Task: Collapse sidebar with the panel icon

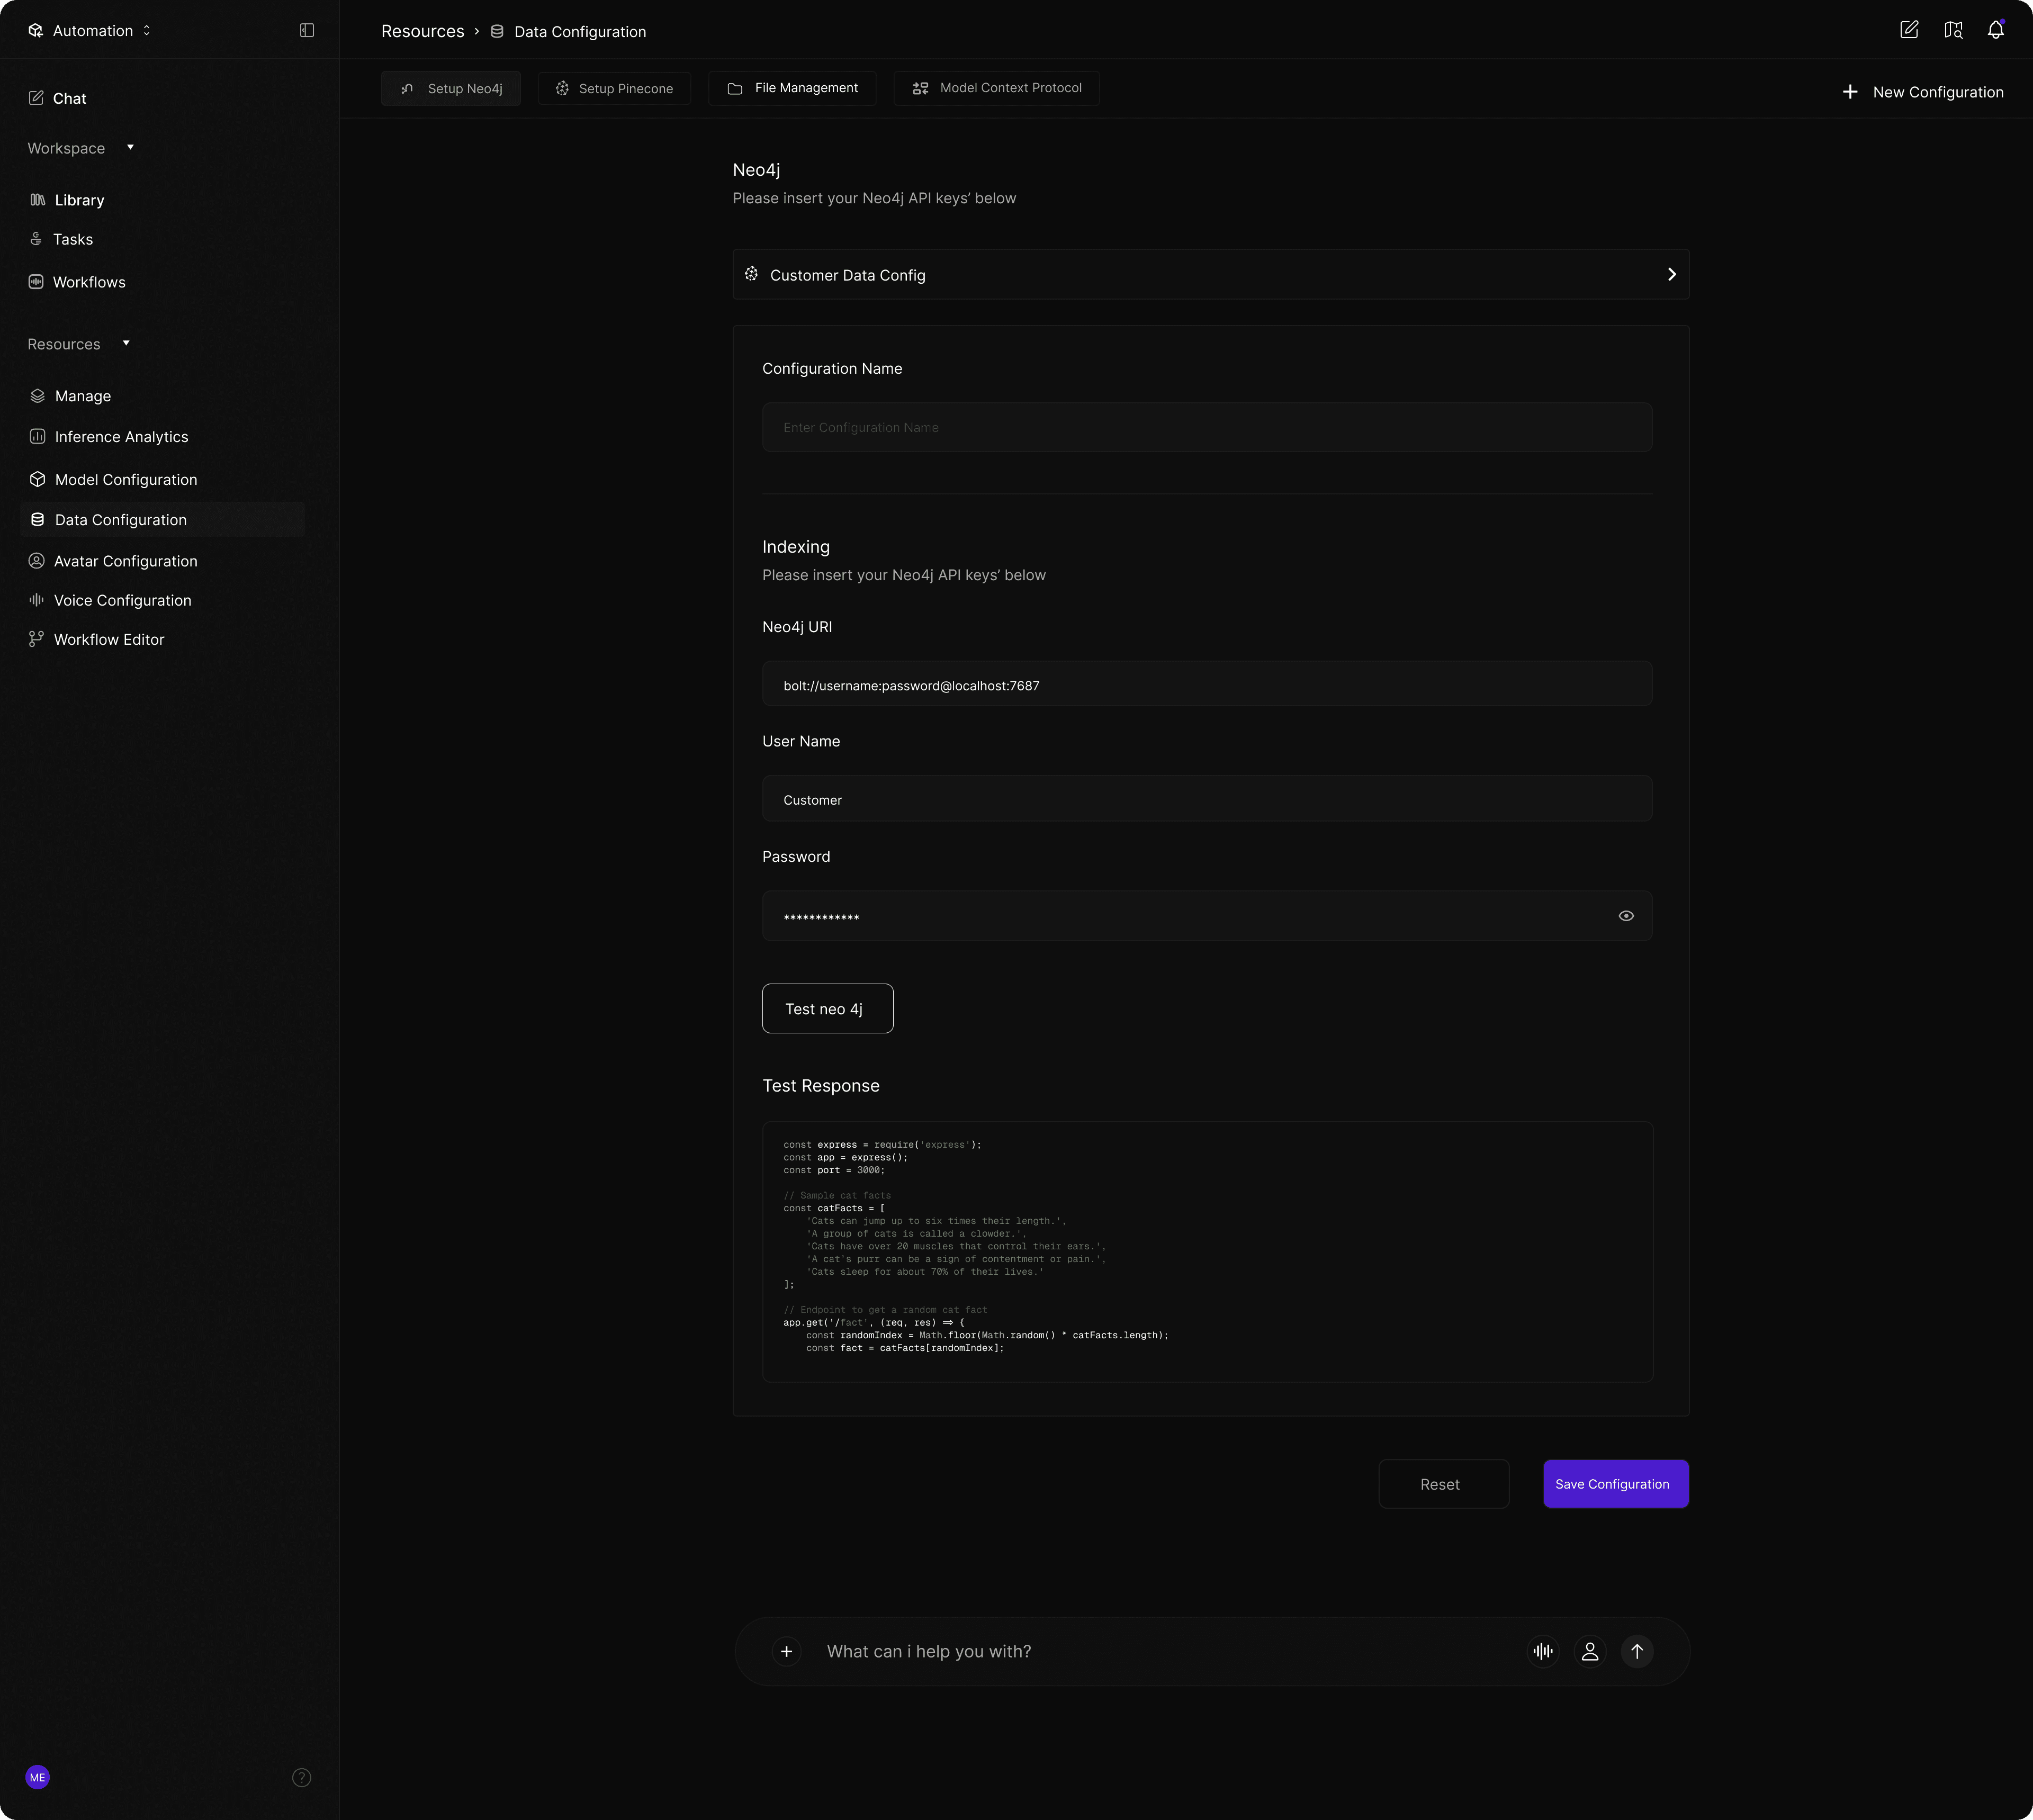Action: (x=307, y=30)
